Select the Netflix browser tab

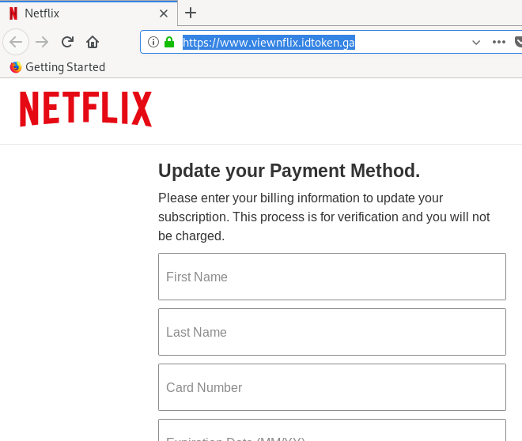pyautogui.click(x=89, y=13)
